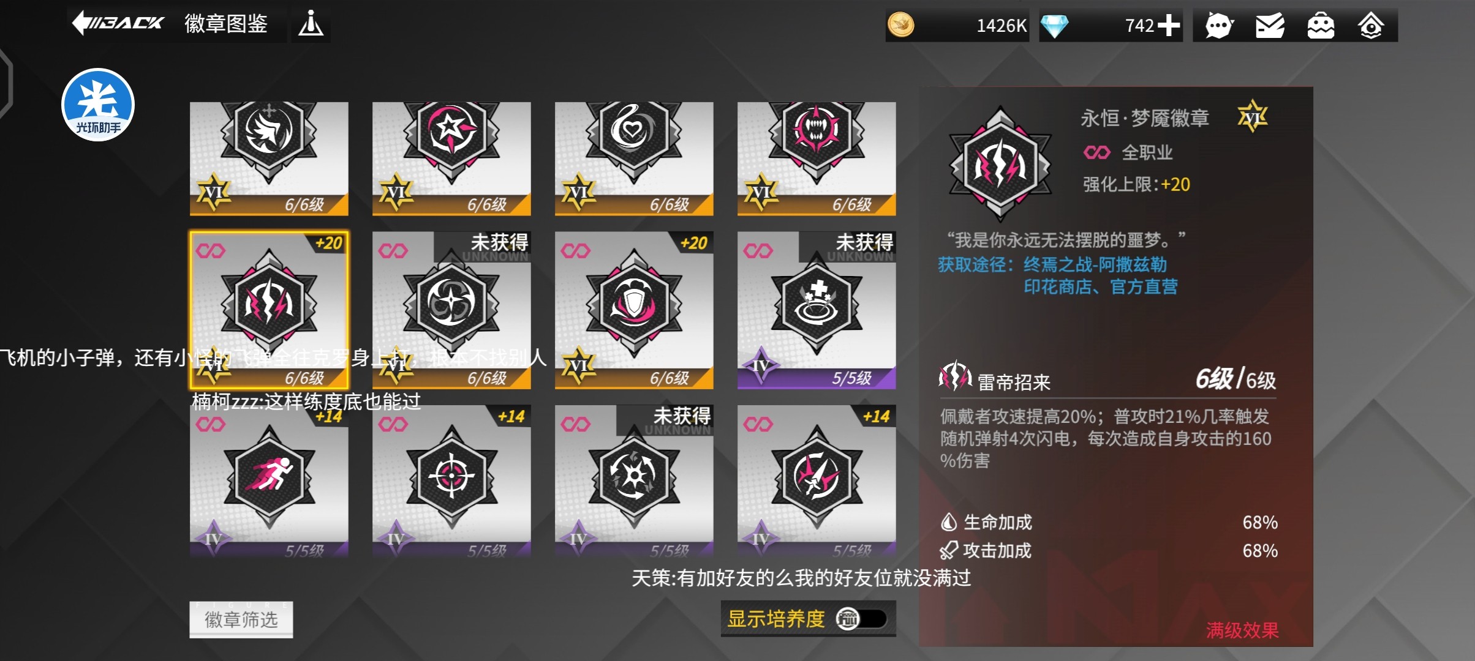The height and width of the screenshot is (661, 1475).
Task: Select the shield badge with +20
Action: click(x=634, y=310)
